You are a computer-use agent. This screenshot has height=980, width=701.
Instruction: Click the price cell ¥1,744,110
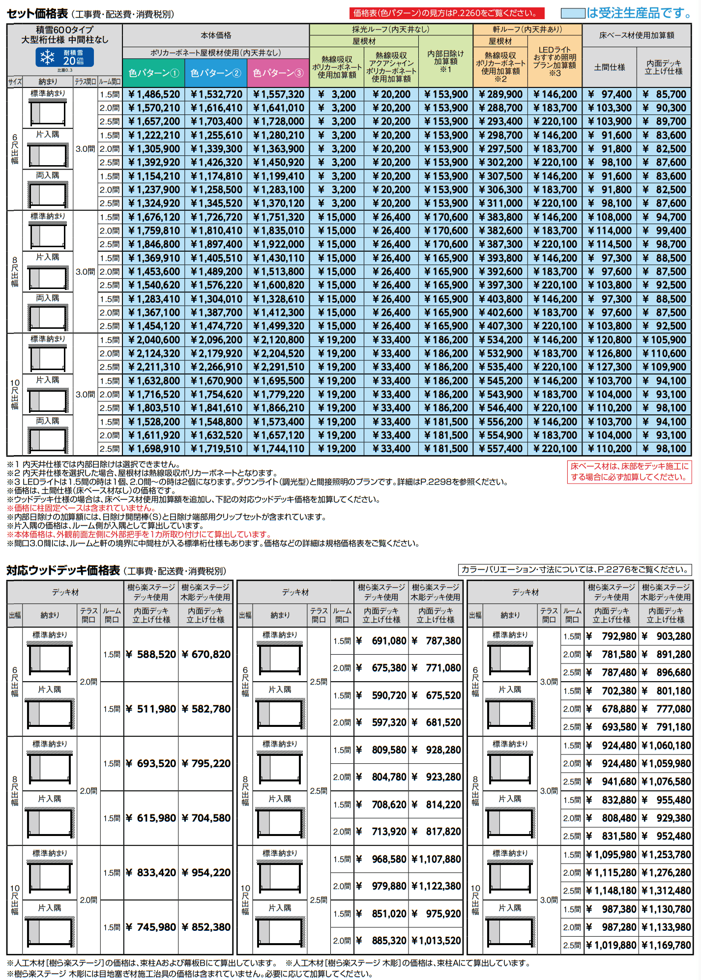(x=278, y=449)
